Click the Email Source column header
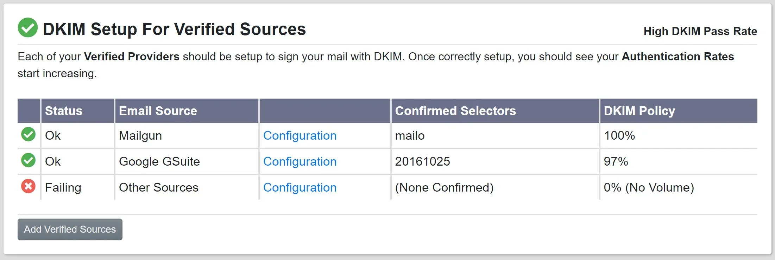 click(158, 111)
